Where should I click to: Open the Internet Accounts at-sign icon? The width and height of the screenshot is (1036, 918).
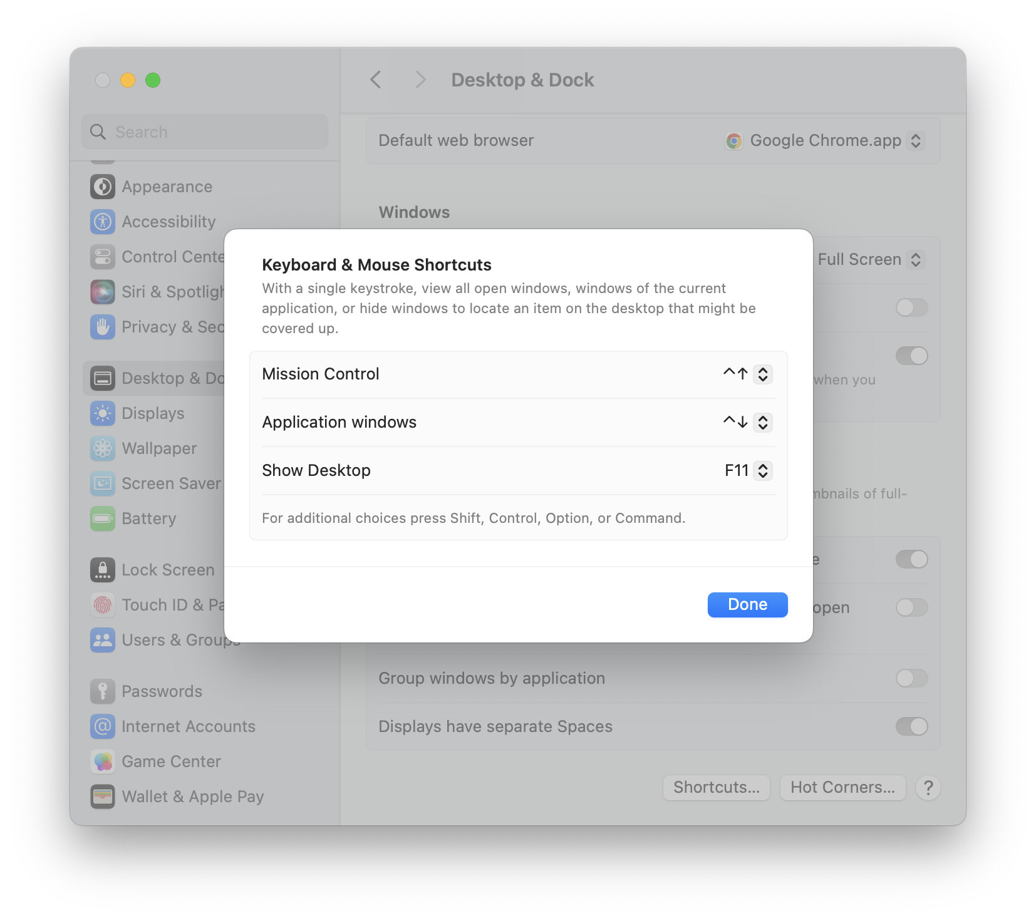[103, 726]
